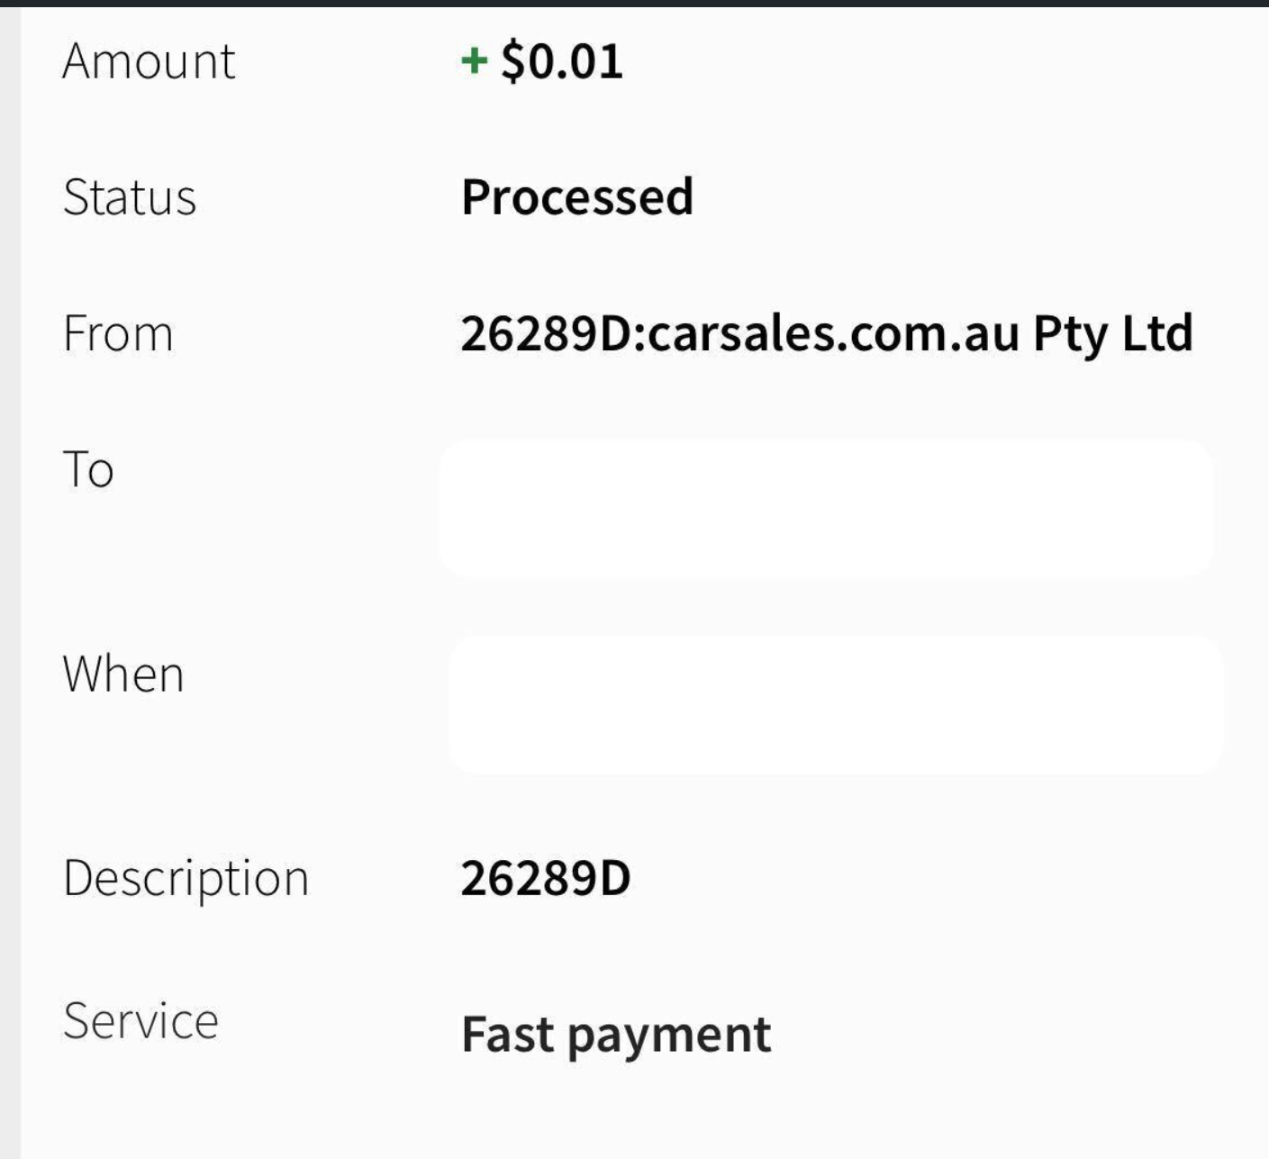The height and width of the screenshot is (1159, 1269).
Task: Click the From field label
Action: [x=118, y=333]
